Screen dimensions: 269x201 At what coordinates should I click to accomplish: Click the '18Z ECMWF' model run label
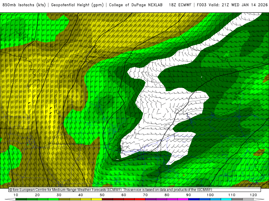click(180, 5)
